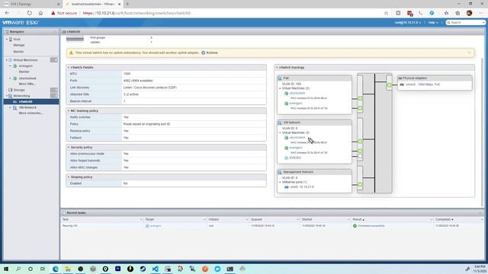Click the task target link in Recent tasks

[x=156, y=226]
